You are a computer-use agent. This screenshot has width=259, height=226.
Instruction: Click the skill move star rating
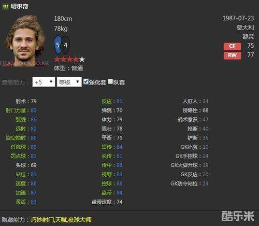pyautogui.click(x=69, y=60)
